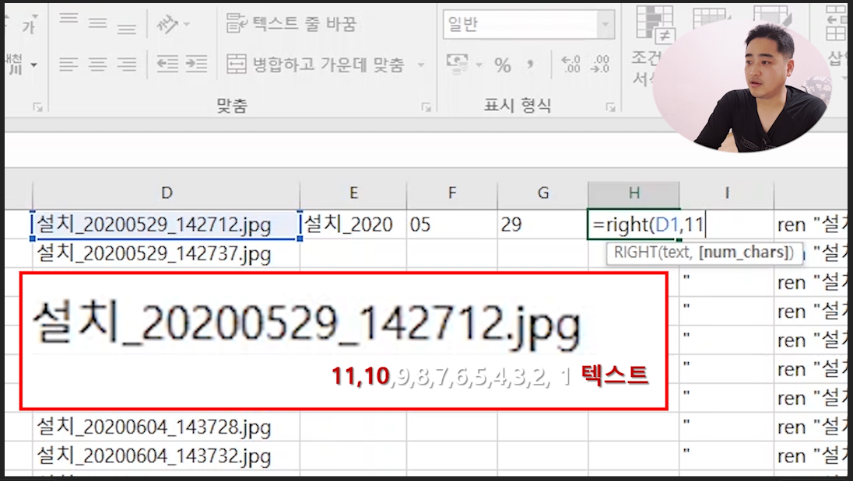Apply percent style format
The image size is (853, 481).
[x=503, y=65]
